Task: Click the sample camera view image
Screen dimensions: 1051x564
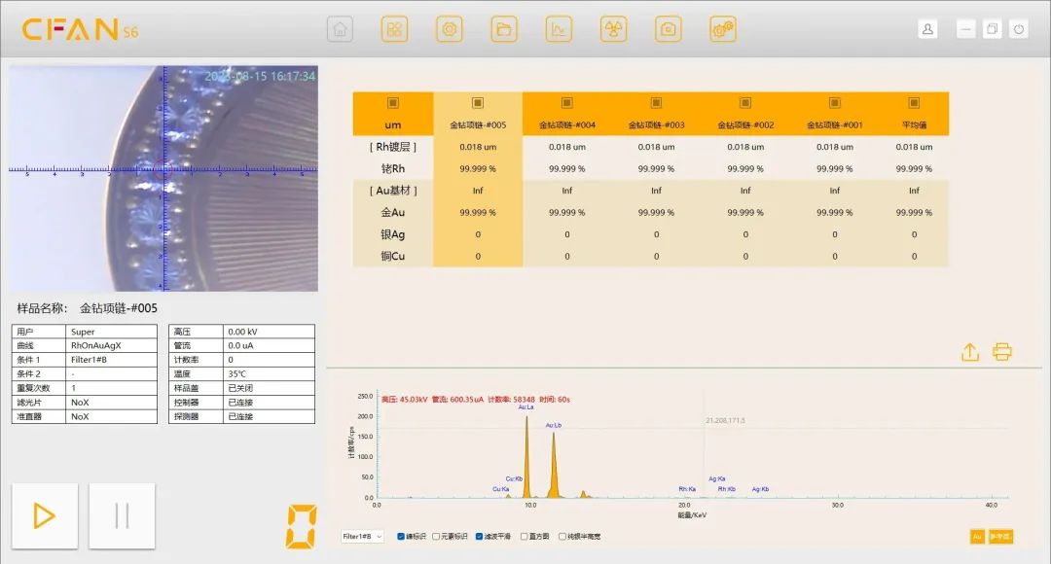Action: [163, 178]
